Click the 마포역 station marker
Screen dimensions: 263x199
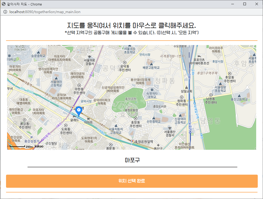pos(42,140)
